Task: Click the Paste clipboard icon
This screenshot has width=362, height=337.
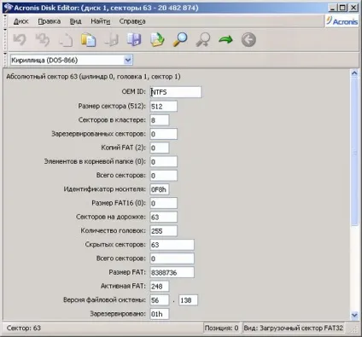Action: [88, 39]
